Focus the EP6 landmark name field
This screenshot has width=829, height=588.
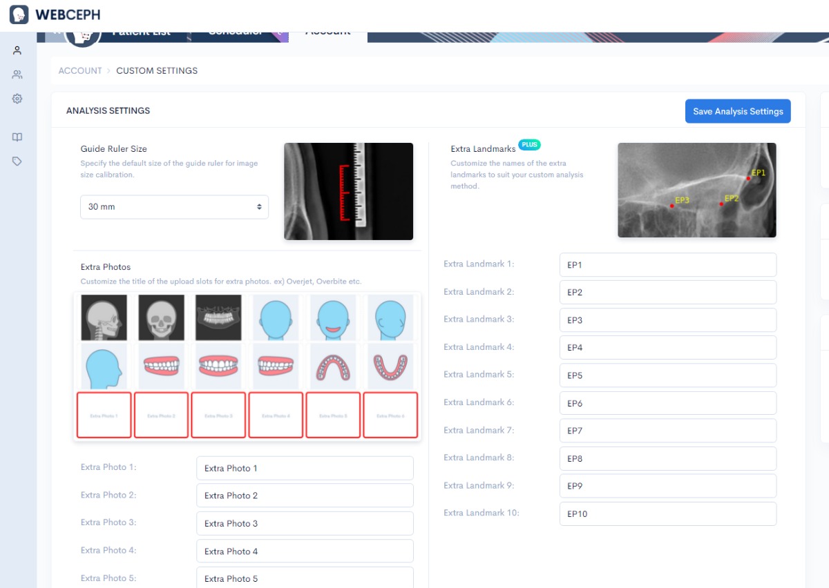tap(668, 403)
